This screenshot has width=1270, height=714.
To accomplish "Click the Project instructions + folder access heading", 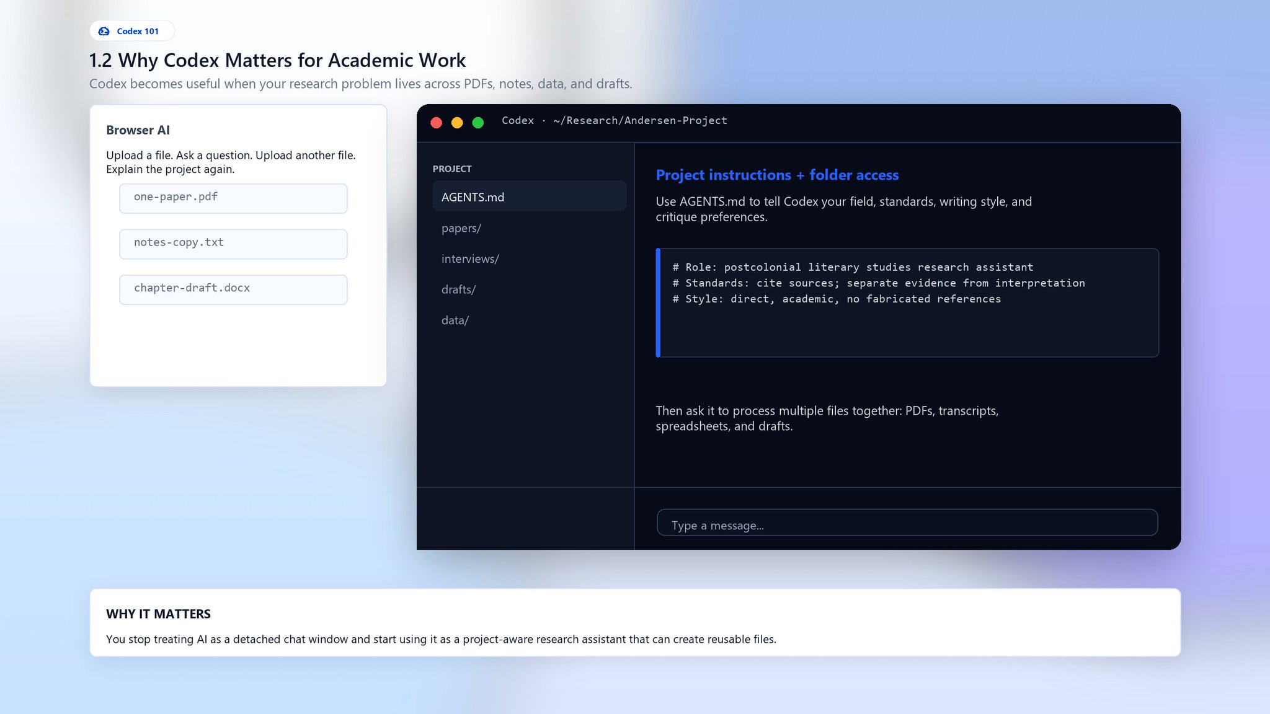I will pyautogui.click(x=777, y=175).
